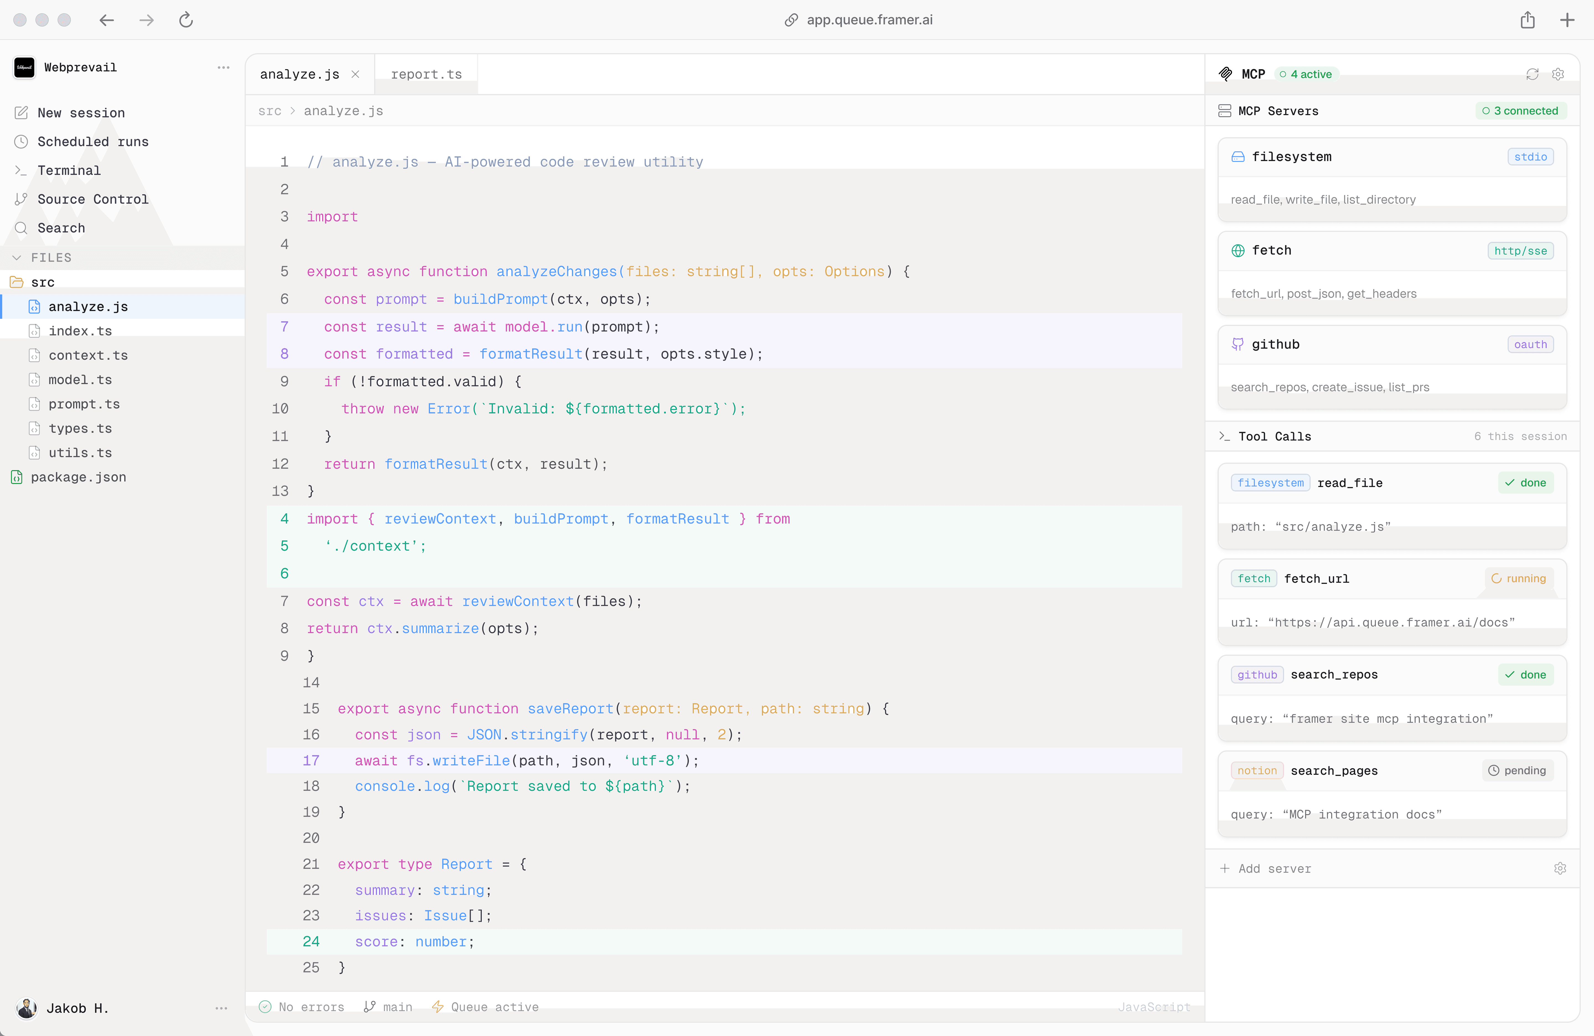
Task: Open a new browser tab with plus
Action: click(1567, 20)
